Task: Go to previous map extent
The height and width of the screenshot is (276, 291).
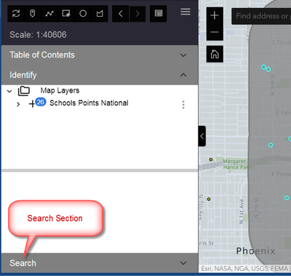Action: click(121, 14)
